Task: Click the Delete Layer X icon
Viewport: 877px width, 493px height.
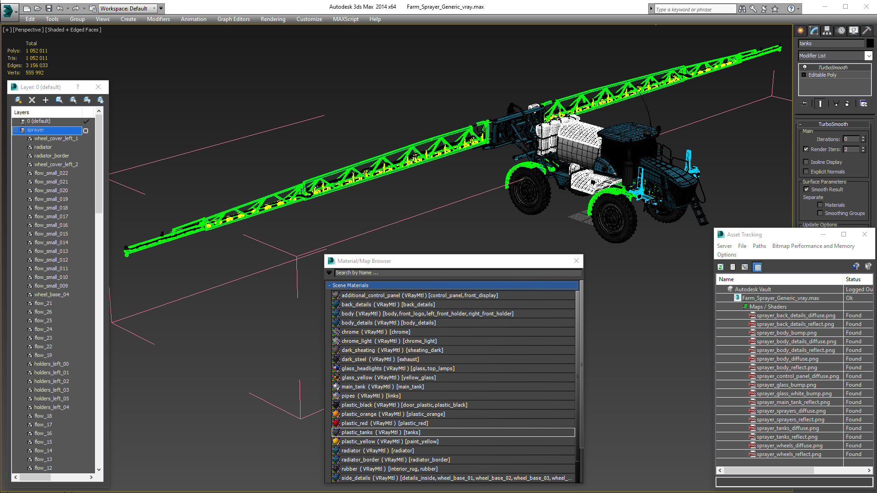Action: click(32, 100)
